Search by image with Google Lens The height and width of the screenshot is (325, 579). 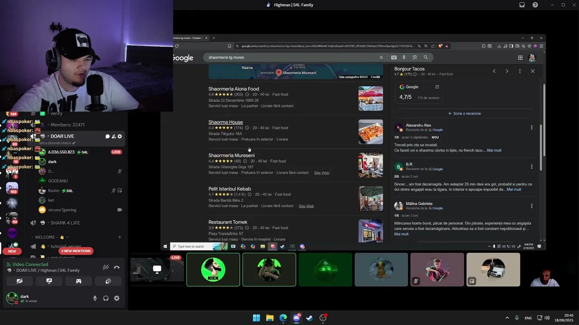(x=414, y=57)
